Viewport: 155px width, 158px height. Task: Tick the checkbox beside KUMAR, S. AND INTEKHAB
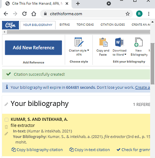pyautogui.click(x=7, y=120)
